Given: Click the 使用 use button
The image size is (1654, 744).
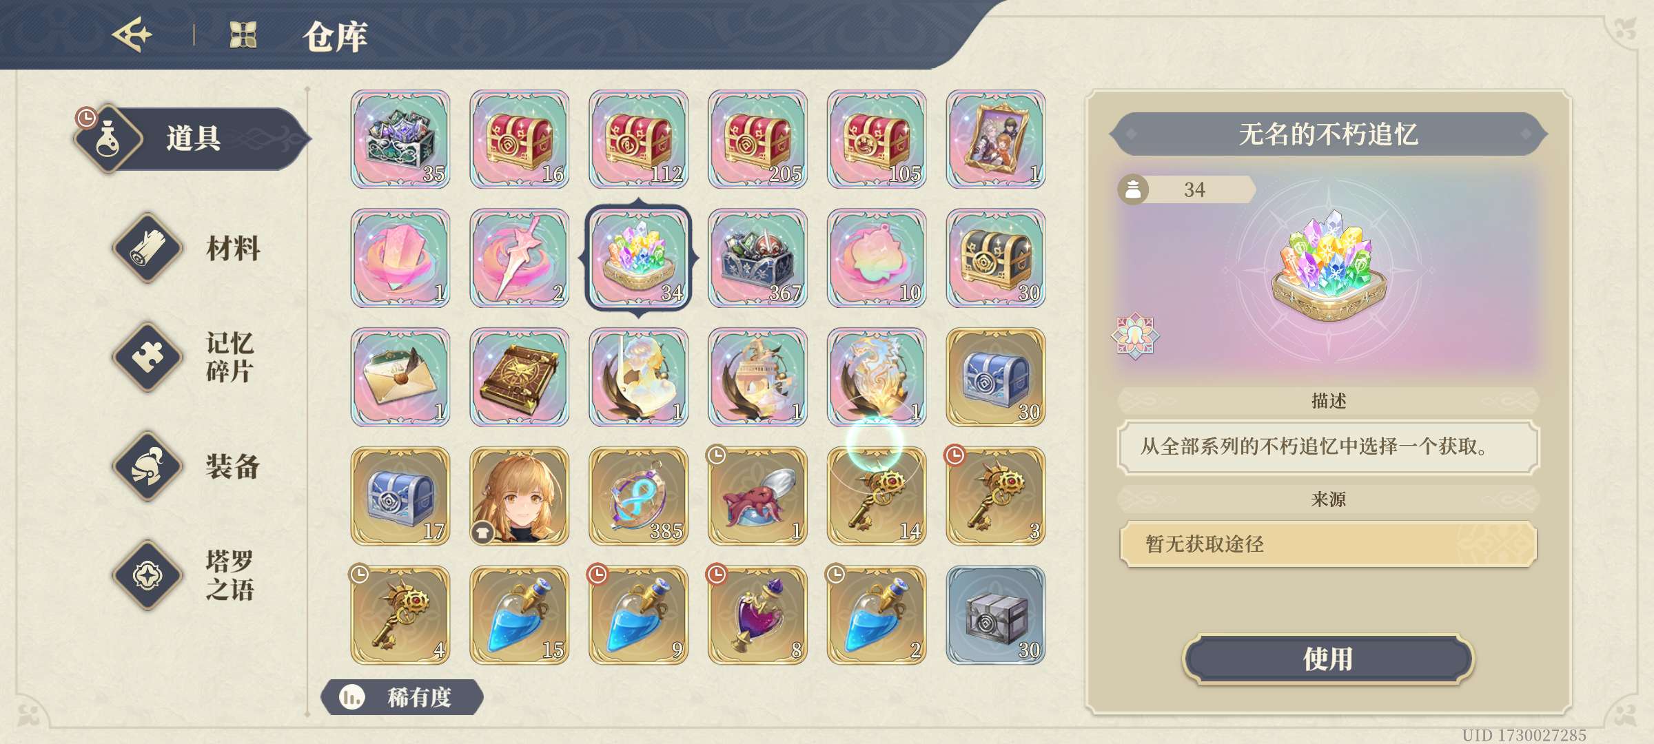Looking at the screenshot, I should 1328,659.
